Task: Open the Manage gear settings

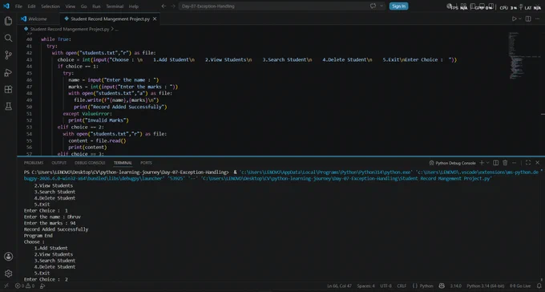Action: (8, 274)
